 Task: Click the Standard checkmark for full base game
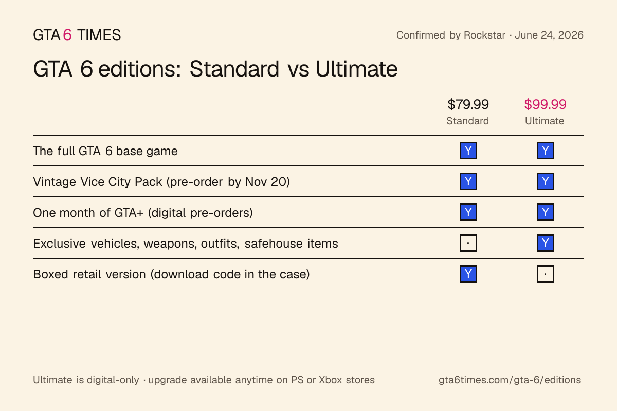click(x=468, y=151)
